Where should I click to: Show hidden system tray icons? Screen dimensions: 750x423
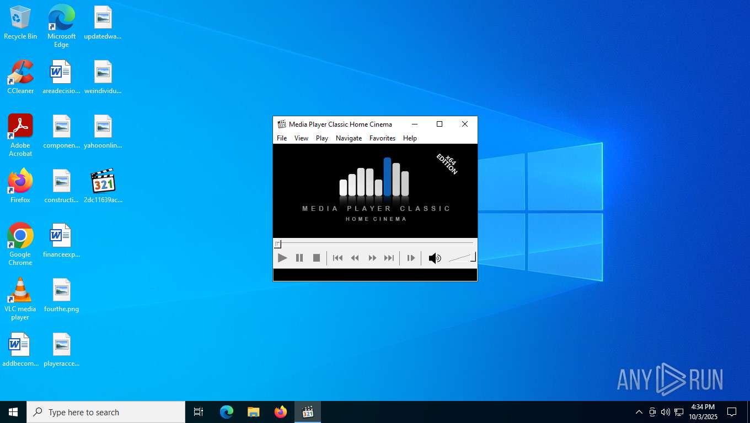639,412
